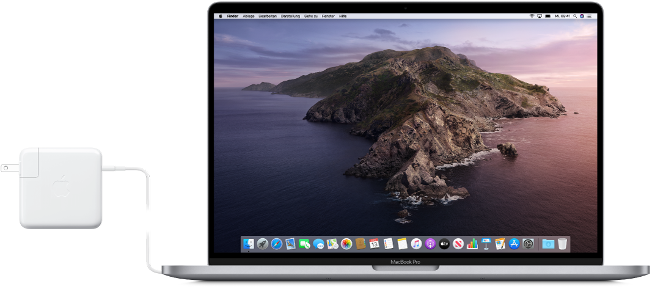
Task: Open Reminders list icon
Action: point(389,244)
